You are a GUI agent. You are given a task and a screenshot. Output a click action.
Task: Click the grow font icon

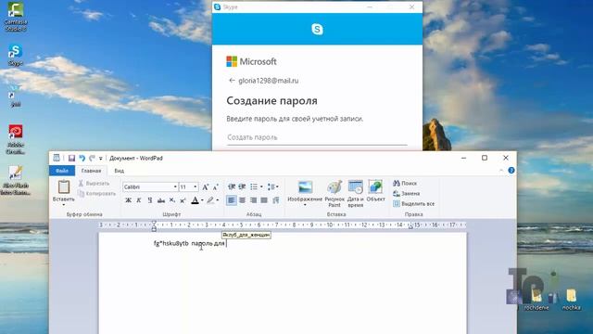(205, 187)
